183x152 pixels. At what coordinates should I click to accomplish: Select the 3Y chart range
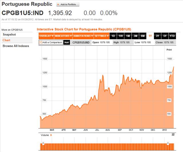coord(158,36)
